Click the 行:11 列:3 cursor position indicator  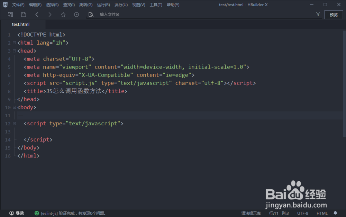tap(279, 213)
